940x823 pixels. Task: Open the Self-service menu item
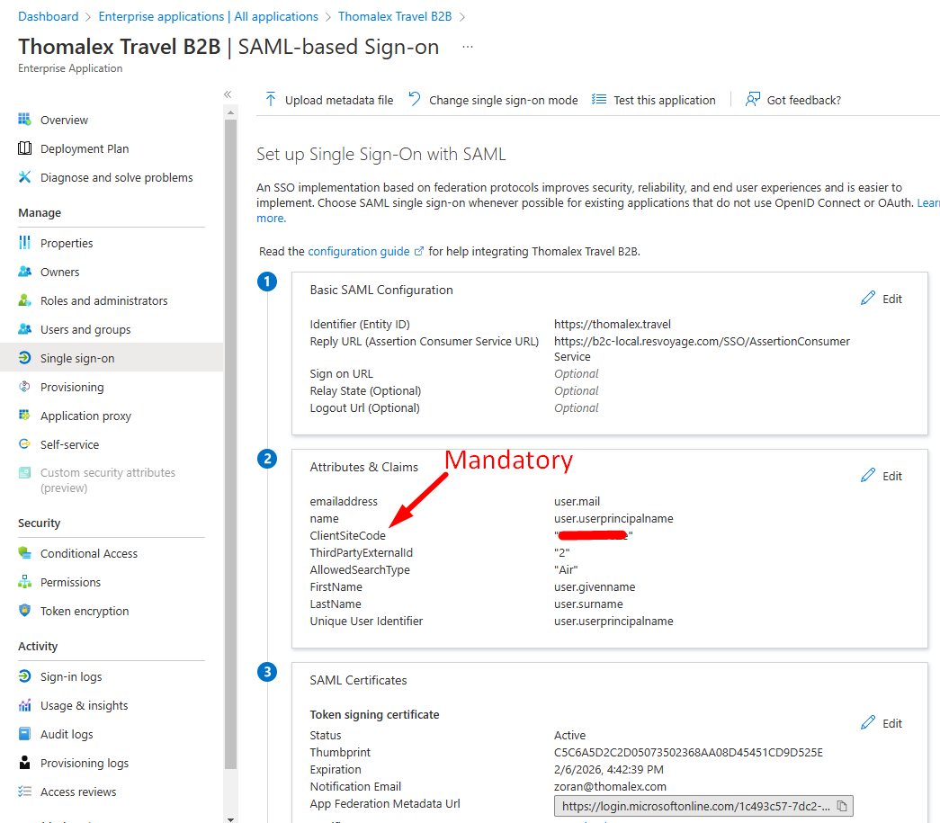click(69, 444)
